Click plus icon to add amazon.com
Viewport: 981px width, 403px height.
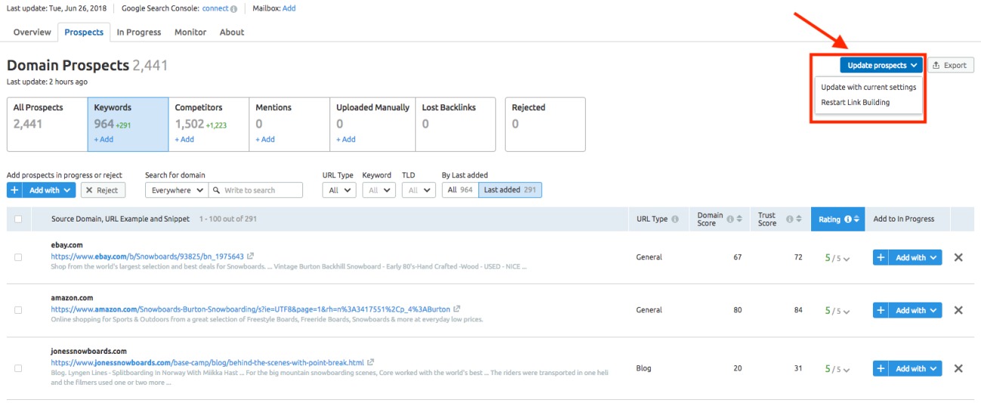coord(880,310)
